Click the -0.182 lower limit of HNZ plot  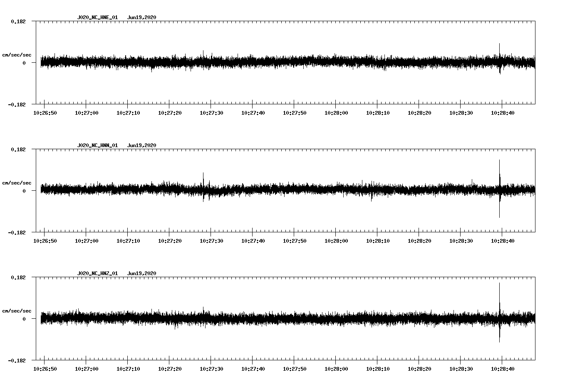(x=17, y=360)
